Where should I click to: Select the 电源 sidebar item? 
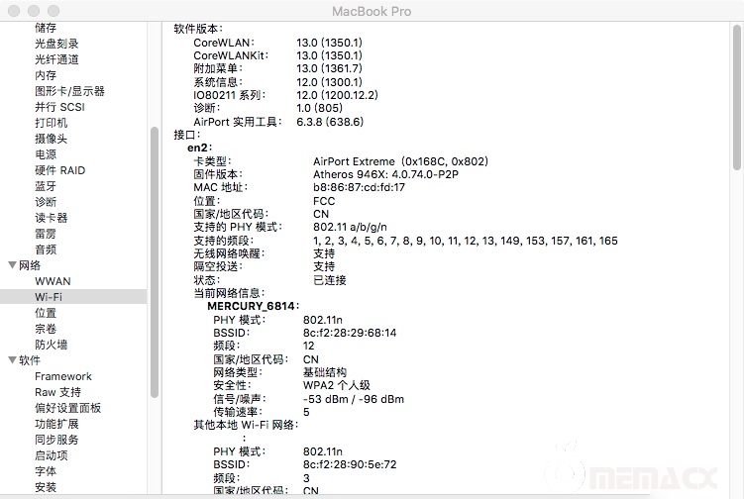(46, 154)
